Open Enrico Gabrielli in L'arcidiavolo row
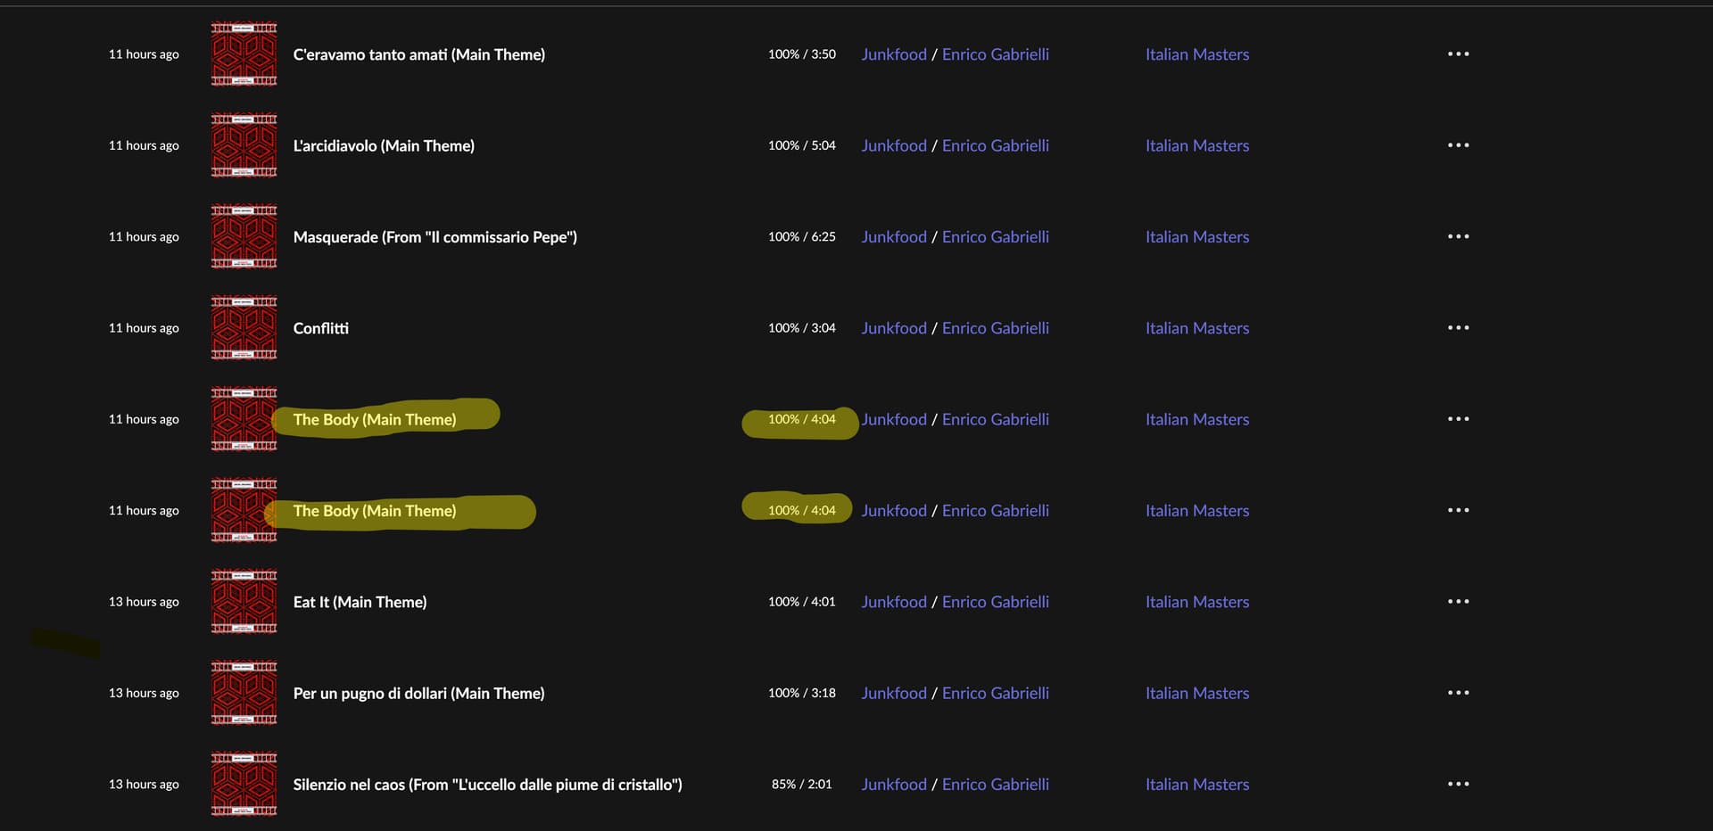1713x831 pixels. 996,145
